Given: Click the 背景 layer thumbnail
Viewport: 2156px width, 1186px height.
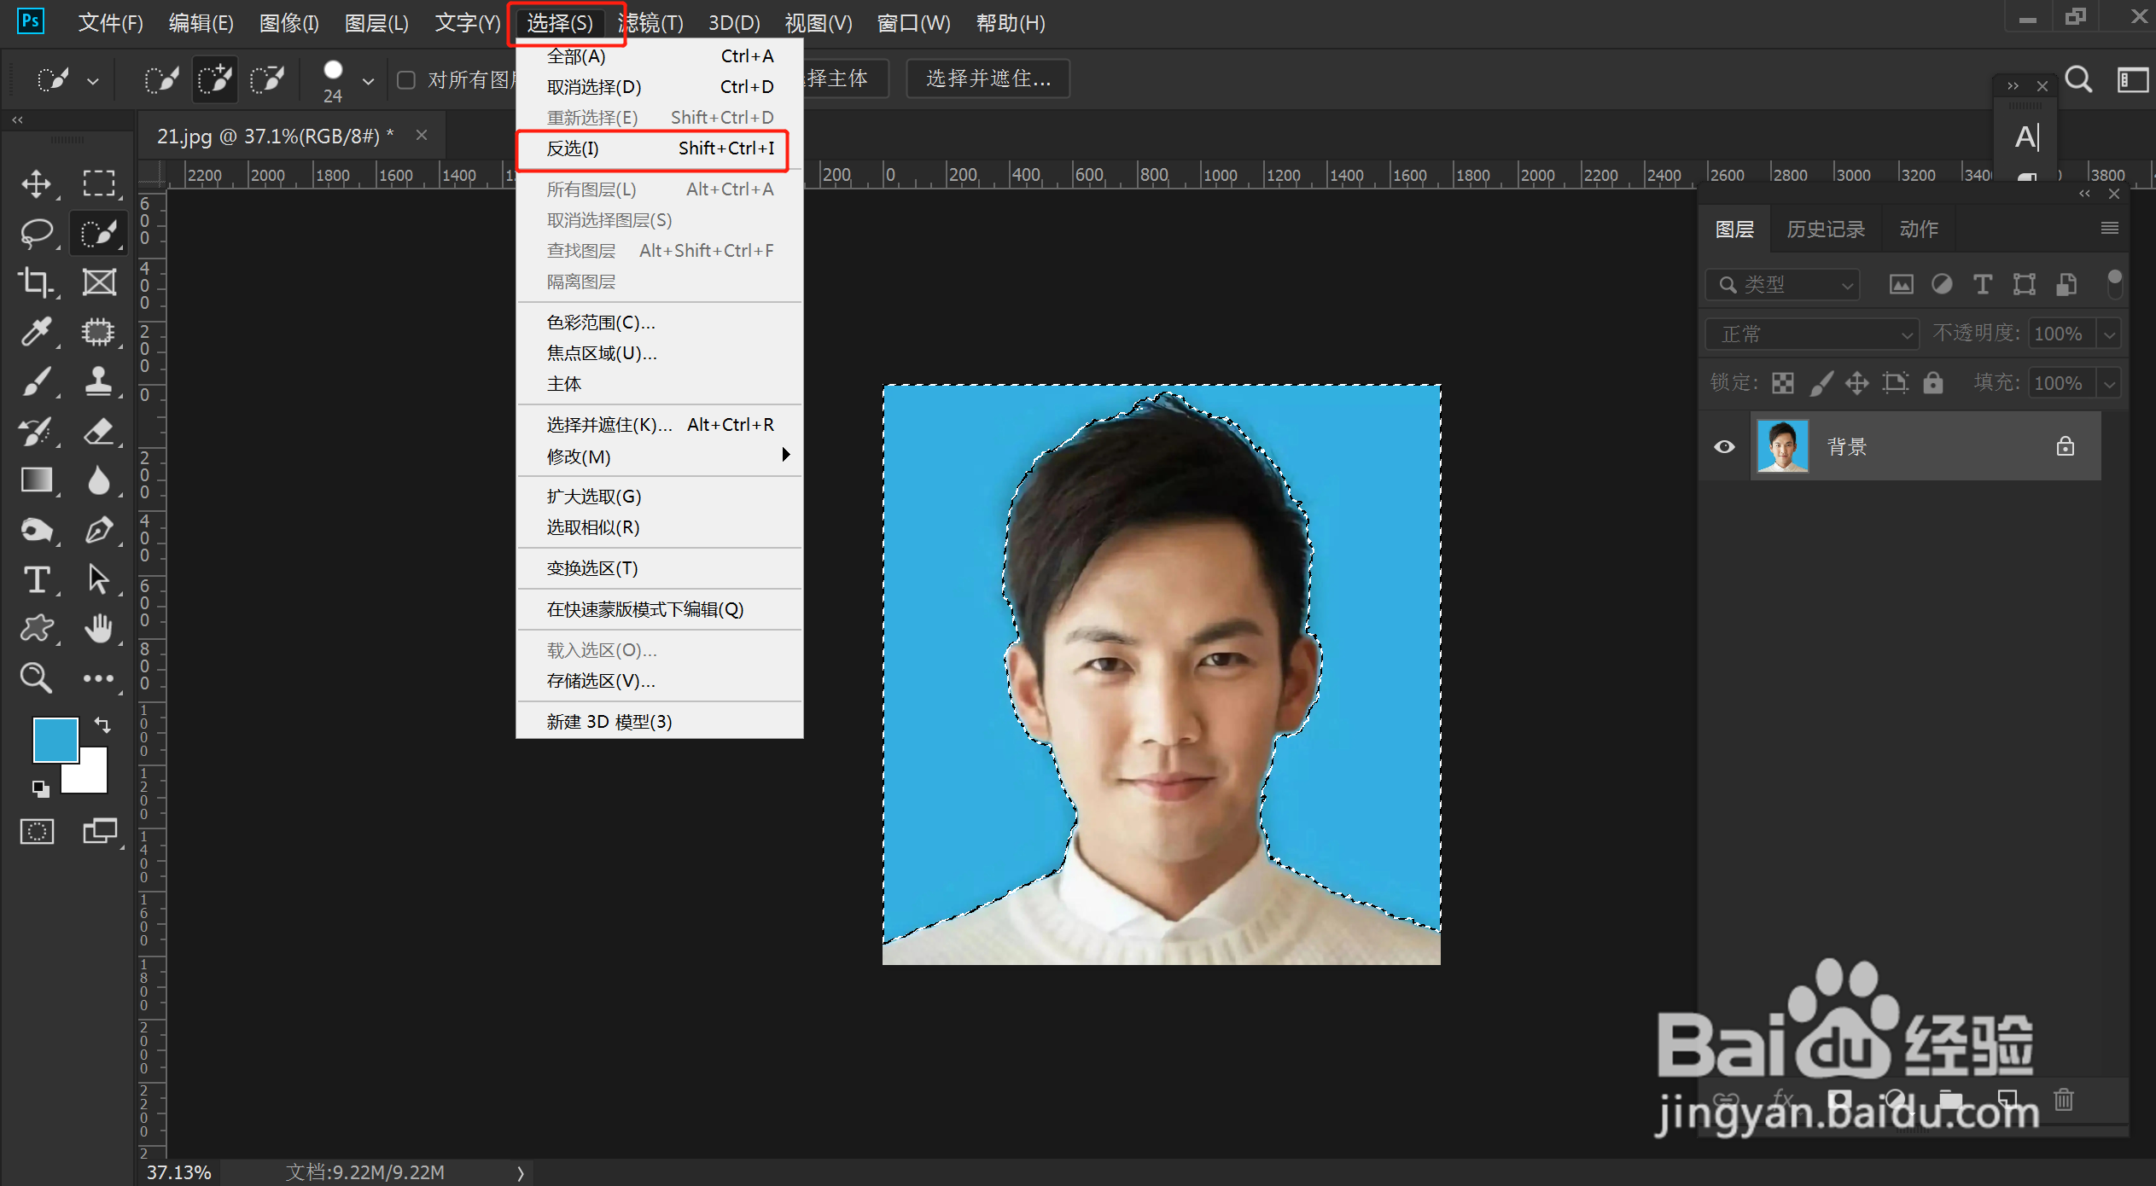Looking at the screenshot, I should (1783, 445).
